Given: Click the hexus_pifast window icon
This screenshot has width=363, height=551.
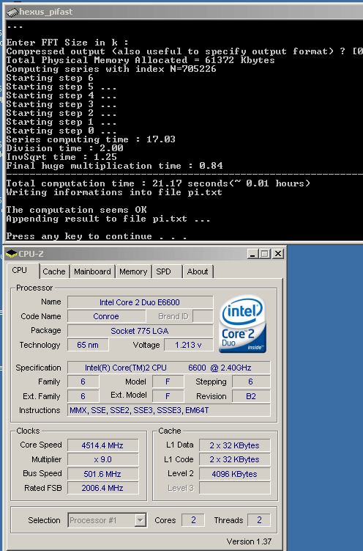Looking at the screenshot, I should pos(12,12).
